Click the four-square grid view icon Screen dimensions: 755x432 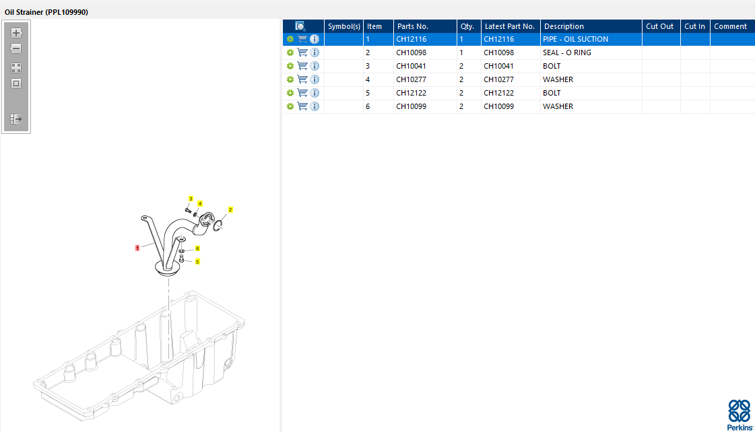(x=17, y=68)
